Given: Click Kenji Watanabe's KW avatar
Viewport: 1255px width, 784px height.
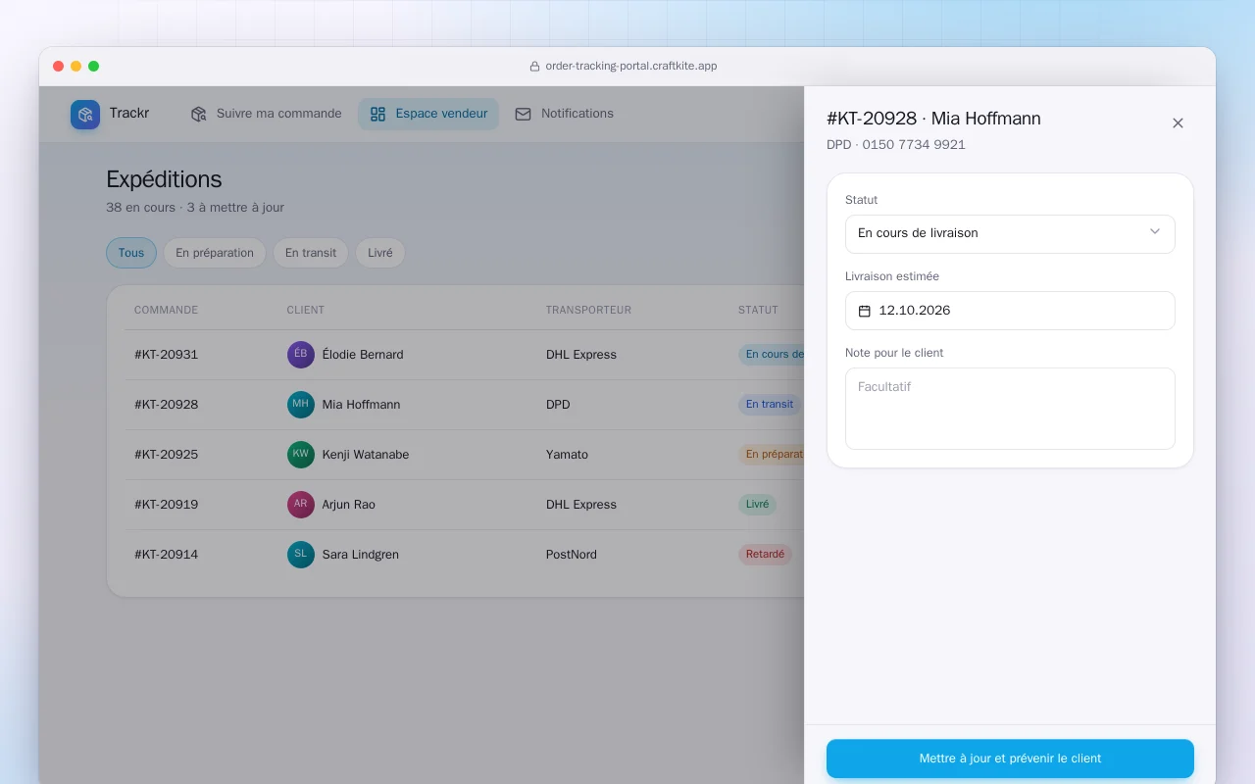Looking at the screenshot, I should pyautogui.click(x=301, y=455).
